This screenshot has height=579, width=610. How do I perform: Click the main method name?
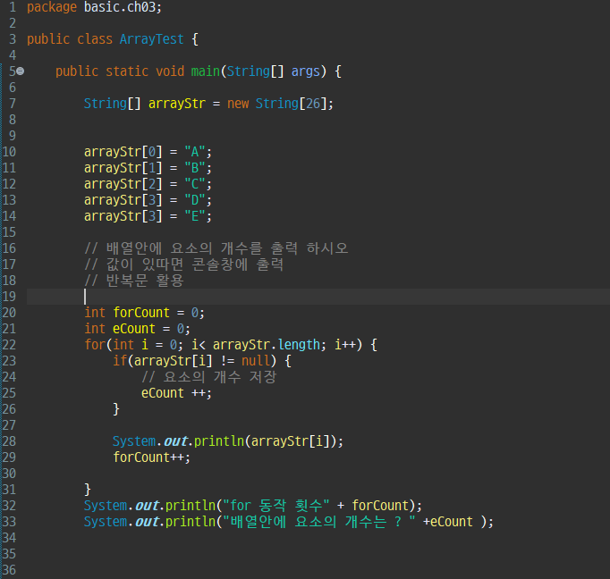point(206,71)
